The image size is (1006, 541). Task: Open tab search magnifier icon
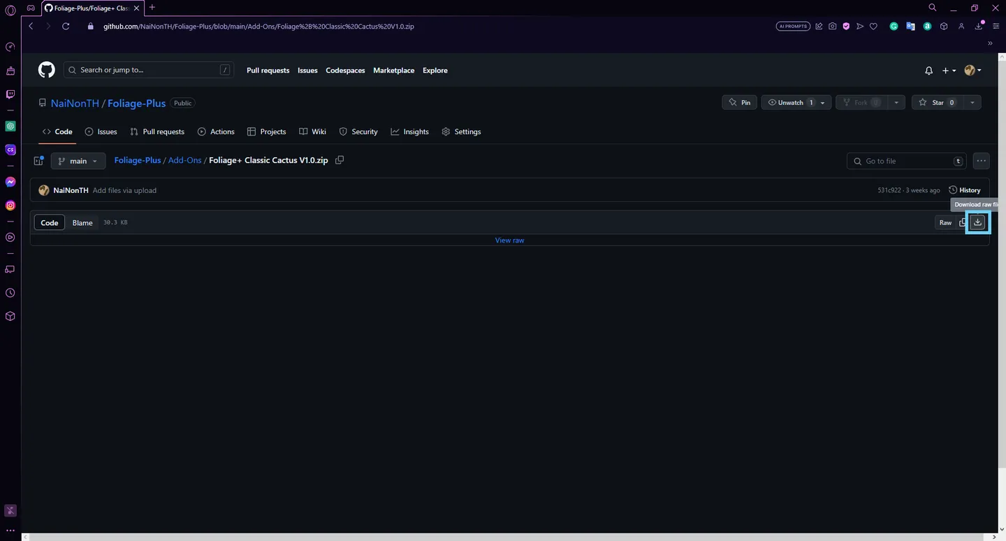(933, 8)
